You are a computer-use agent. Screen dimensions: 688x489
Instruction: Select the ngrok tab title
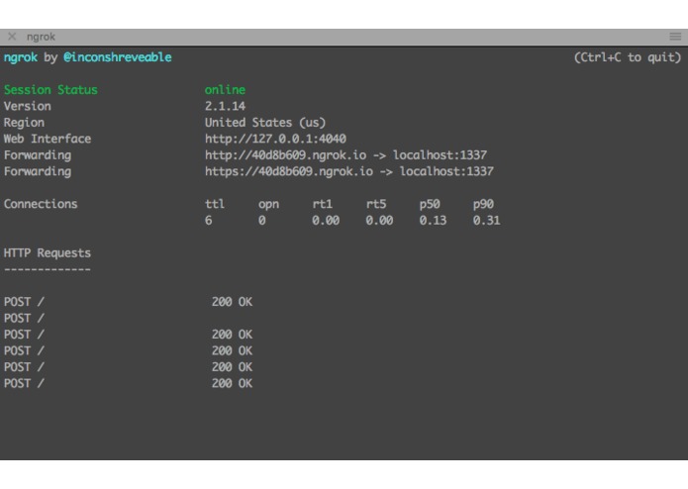coord(41,37)
